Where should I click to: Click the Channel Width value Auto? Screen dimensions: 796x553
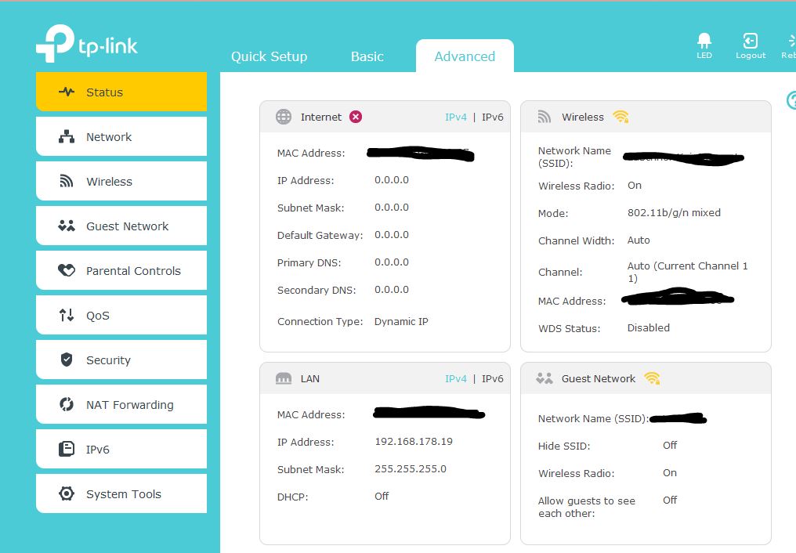[638, 240]
